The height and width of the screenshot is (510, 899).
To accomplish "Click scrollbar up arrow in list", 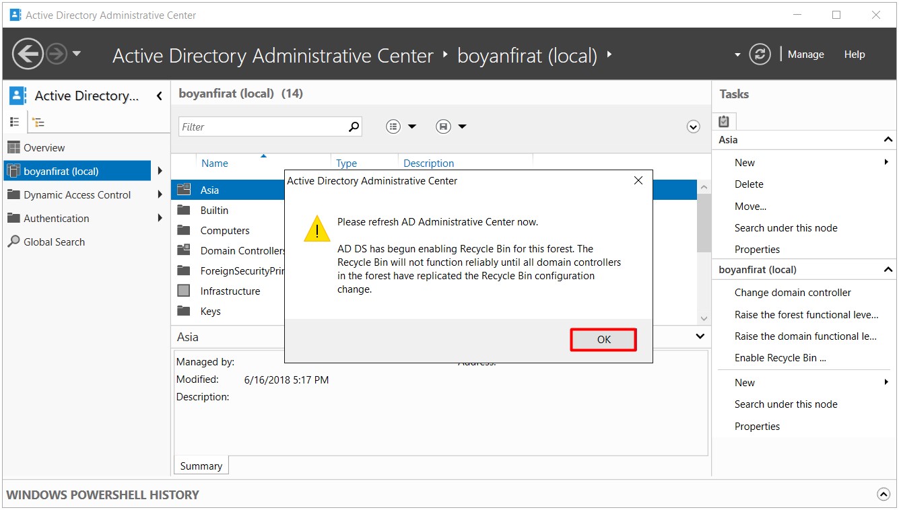I will [704, 187].
